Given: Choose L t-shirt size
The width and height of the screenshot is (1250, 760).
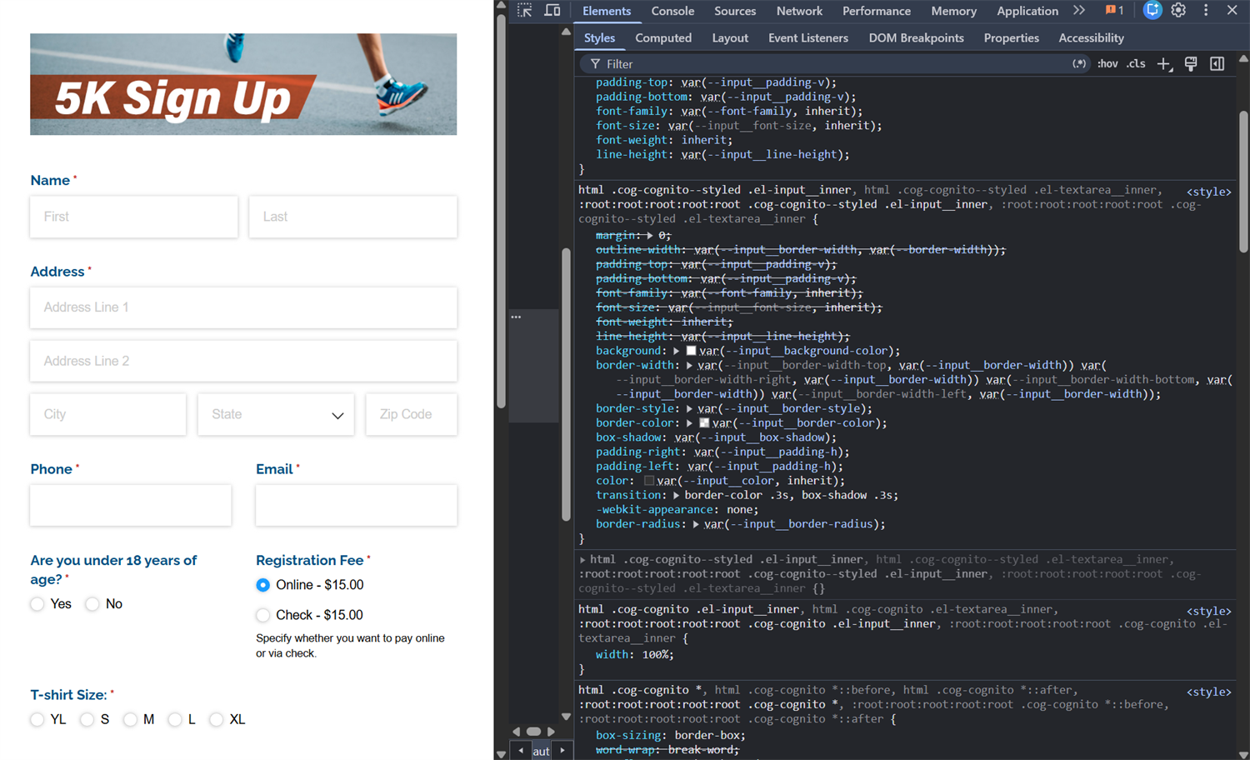Looking at the screenshot, I should [175, 719].
